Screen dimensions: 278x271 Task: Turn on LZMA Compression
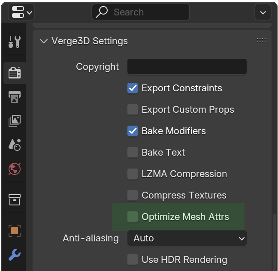[x=133, y=174]
